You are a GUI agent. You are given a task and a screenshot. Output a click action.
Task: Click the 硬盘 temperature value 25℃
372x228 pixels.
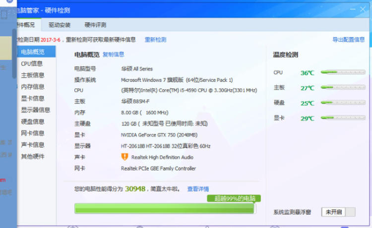[307, 103]
